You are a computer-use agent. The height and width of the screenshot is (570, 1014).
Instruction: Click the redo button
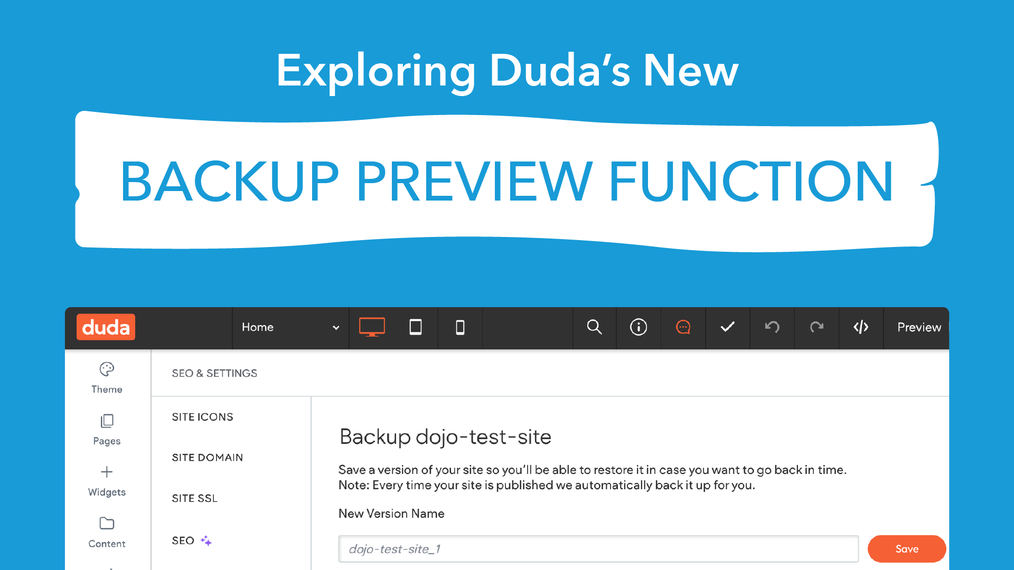(817, 327)
